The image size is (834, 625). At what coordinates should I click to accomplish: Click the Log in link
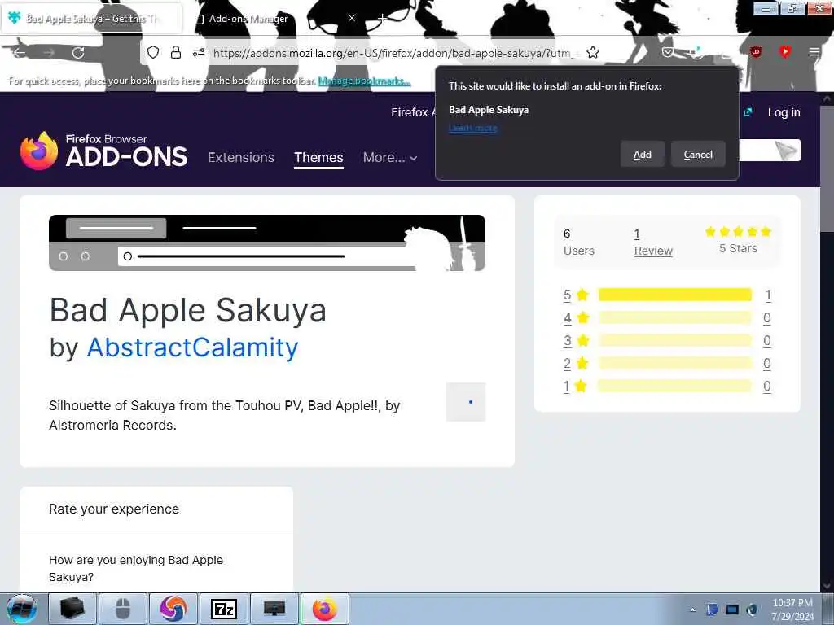784,112
